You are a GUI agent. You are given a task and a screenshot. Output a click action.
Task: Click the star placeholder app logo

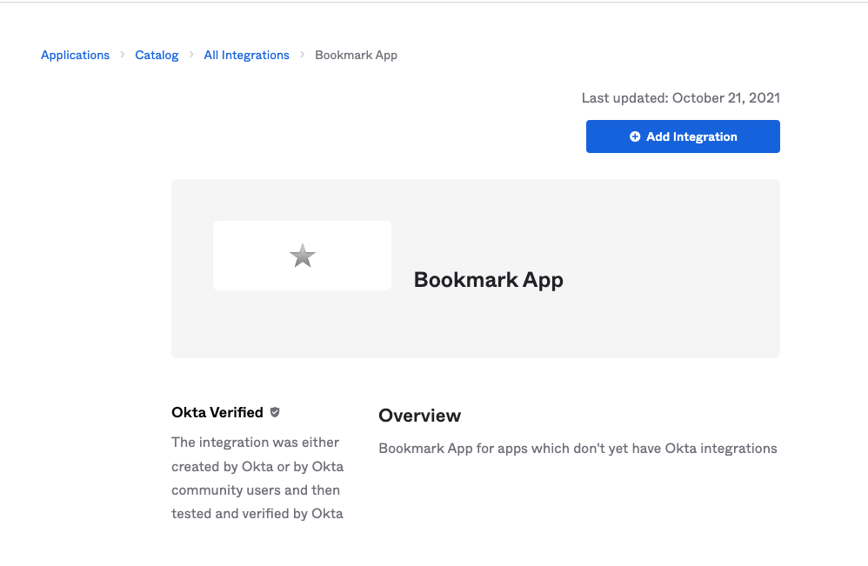click(x=302, y=255)
